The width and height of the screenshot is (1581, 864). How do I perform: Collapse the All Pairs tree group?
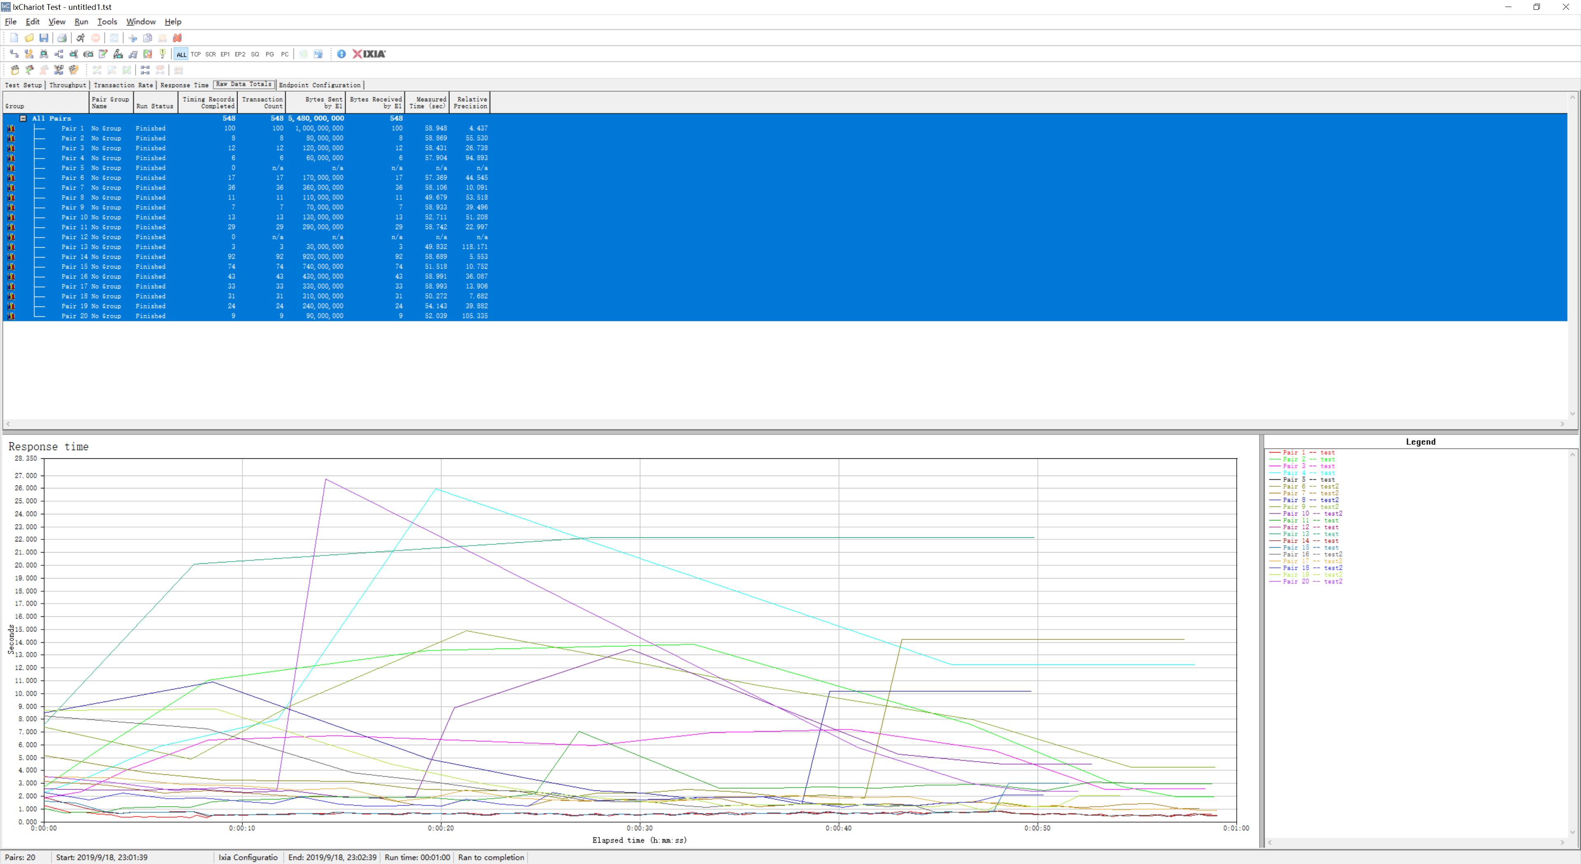[x=23, y=118]
